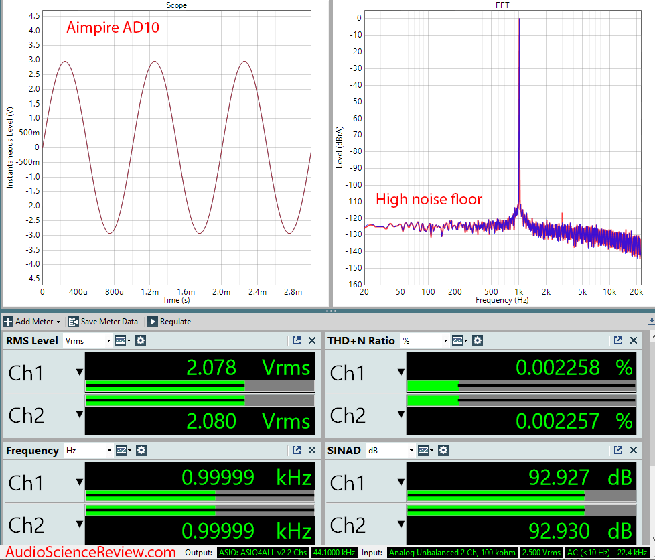Close the Frequency meter panel
This screenshot has height=560, width=655.
pyautogui.click(x=312, y=451)
